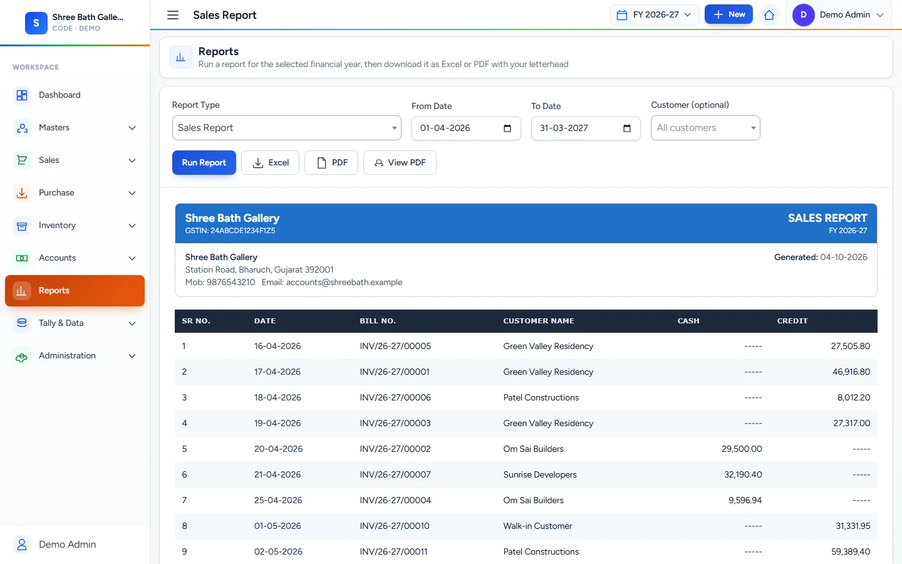Click the plus icon on New button

click(718, 14)
